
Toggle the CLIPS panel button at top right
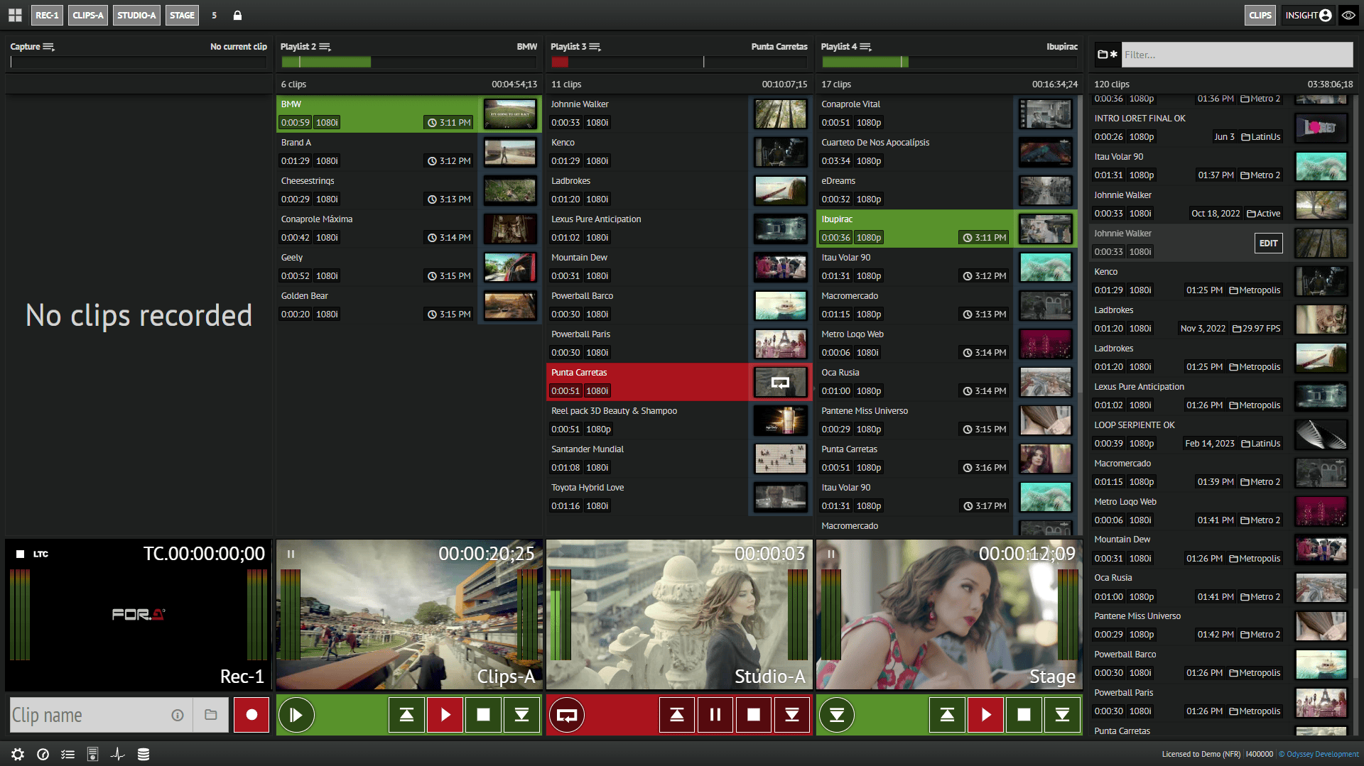pos(1260,15)
